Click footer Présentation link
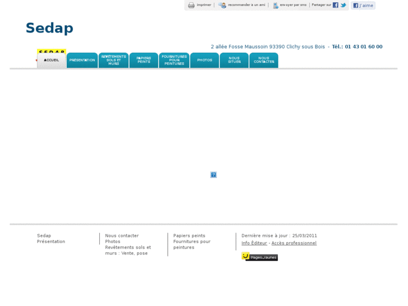Screen dimensions: 408x306 [51, 241]
